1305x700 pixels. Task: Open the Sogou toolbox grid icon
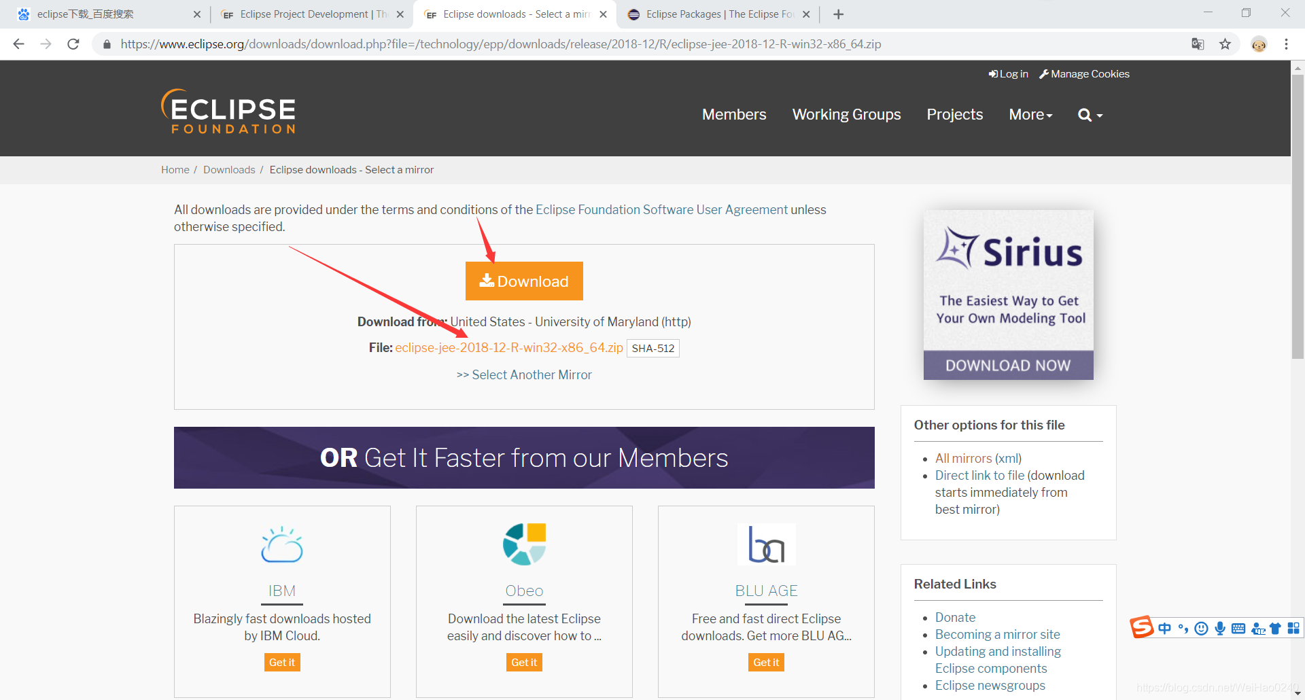[1293, 629]
